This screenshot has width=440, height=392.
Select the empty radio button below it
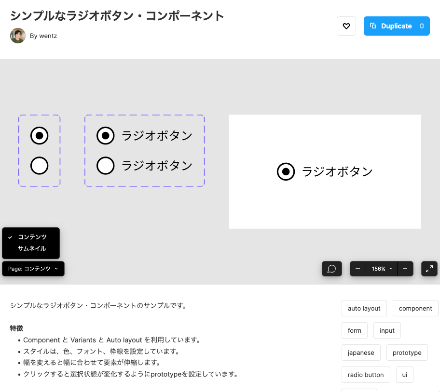click(39, 165)
